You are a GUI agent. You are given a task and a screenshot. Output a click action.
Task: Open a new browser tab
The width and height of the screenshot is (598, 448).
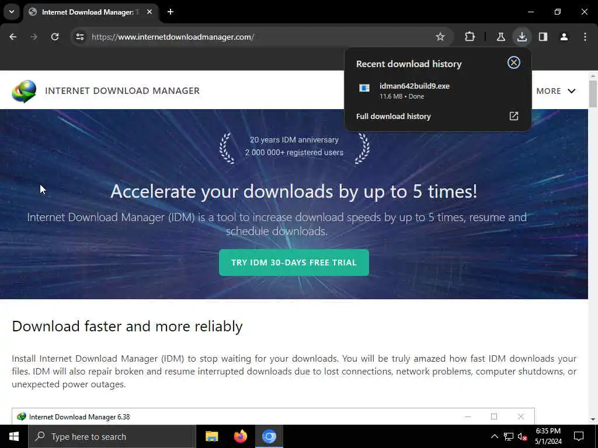(x=171, y=12)
